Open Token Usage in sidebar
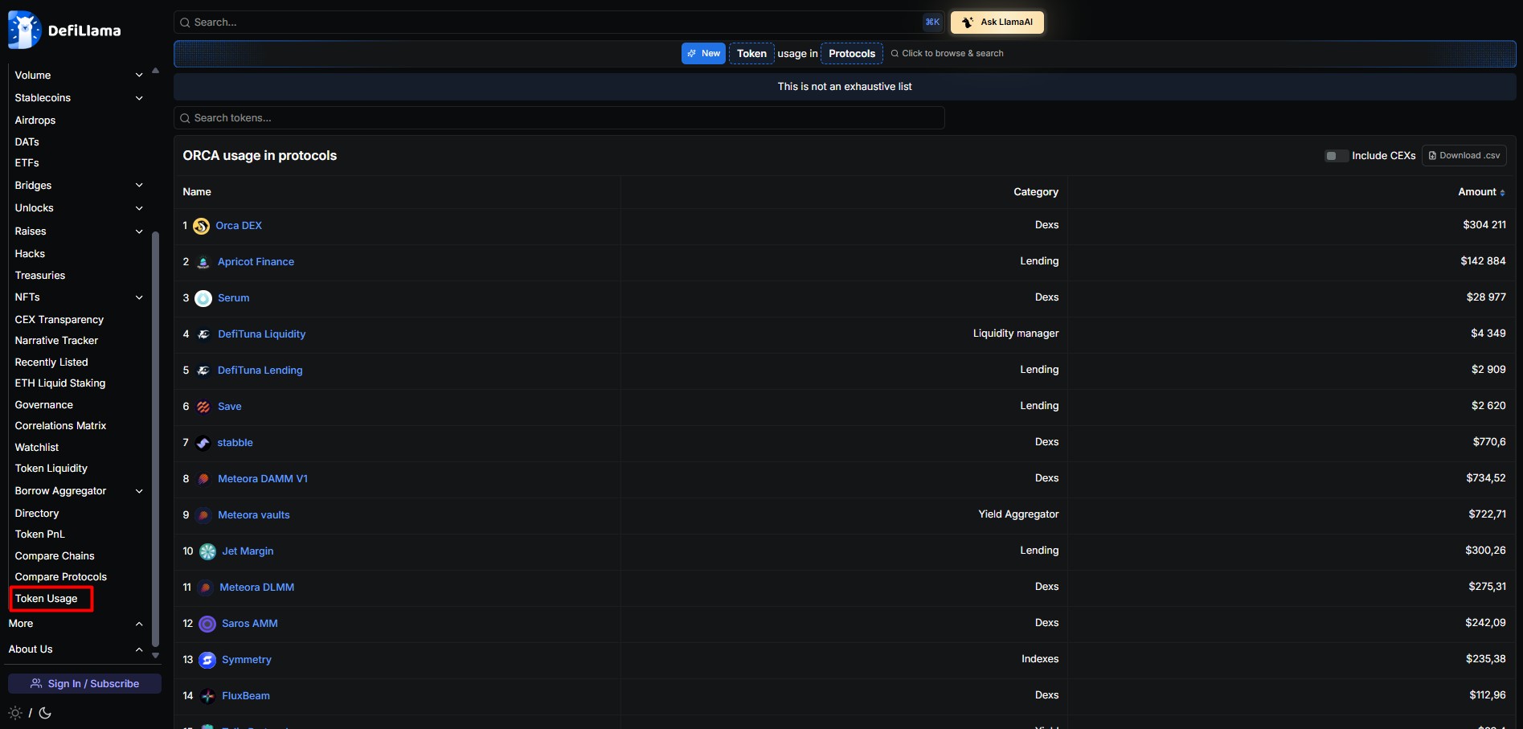Viewport: 1523px width, 729px height. 47,599
